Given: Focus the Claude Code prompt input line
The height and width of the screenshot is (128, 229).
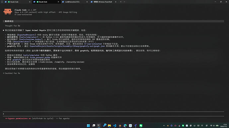Looking at the screenshot, I should coord(113,114).
